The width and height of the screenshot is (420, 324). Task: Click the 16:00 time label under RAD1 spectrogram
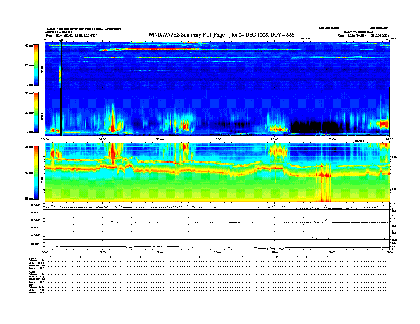click(275, 139)
